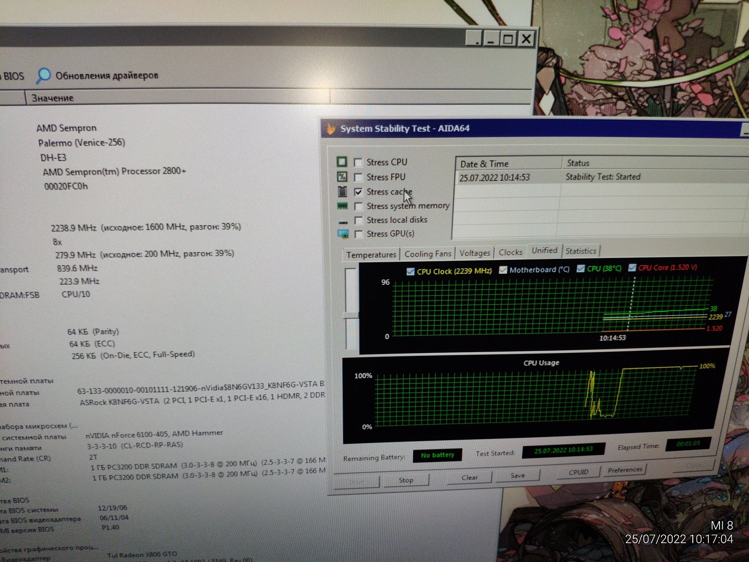
Task: Select 'AMD Sempron(tm) Processor 2800+' row
Action: (114, 172)
